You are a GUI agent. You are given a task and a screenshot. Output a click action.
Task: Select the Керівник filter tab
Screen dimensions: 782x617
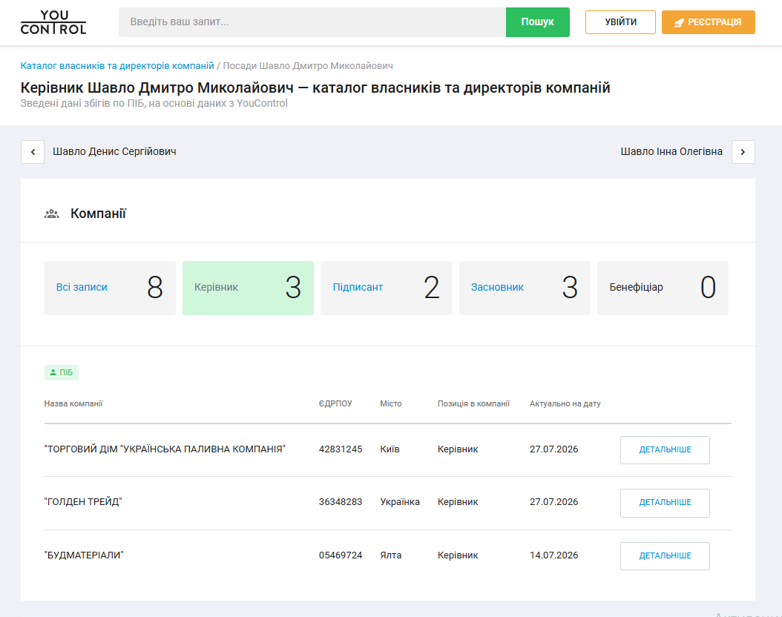tap(248, 288)
